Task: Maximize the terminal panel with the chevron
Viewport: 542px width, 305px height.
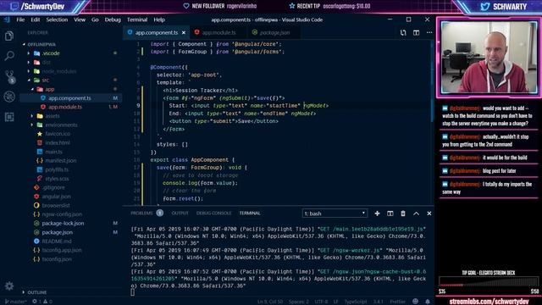Action: click(416, 213)
